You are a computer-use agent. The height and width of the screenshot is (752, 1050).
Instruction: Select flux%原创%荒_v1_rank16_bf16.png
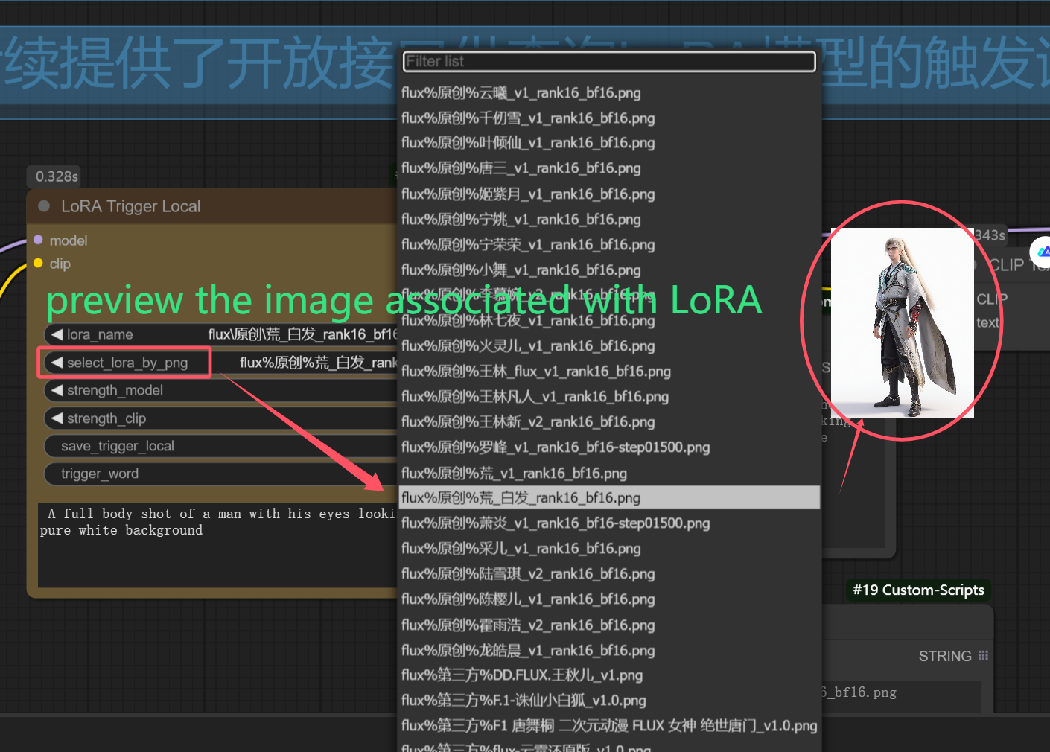pyautogui.click(x=609, y=474)
